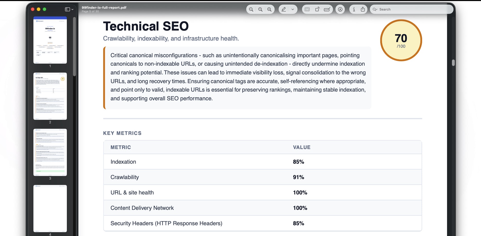Zoom out of the PDF document
Screen dimensions: 481x236
pyautogui.click(x=251, y=9)
